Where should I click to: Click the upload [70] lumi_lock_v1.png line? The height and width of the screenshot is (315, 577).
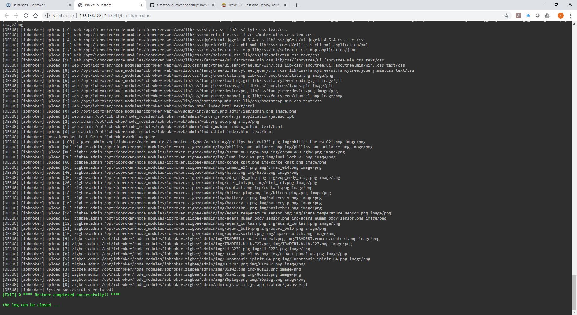tap(169, 157)
